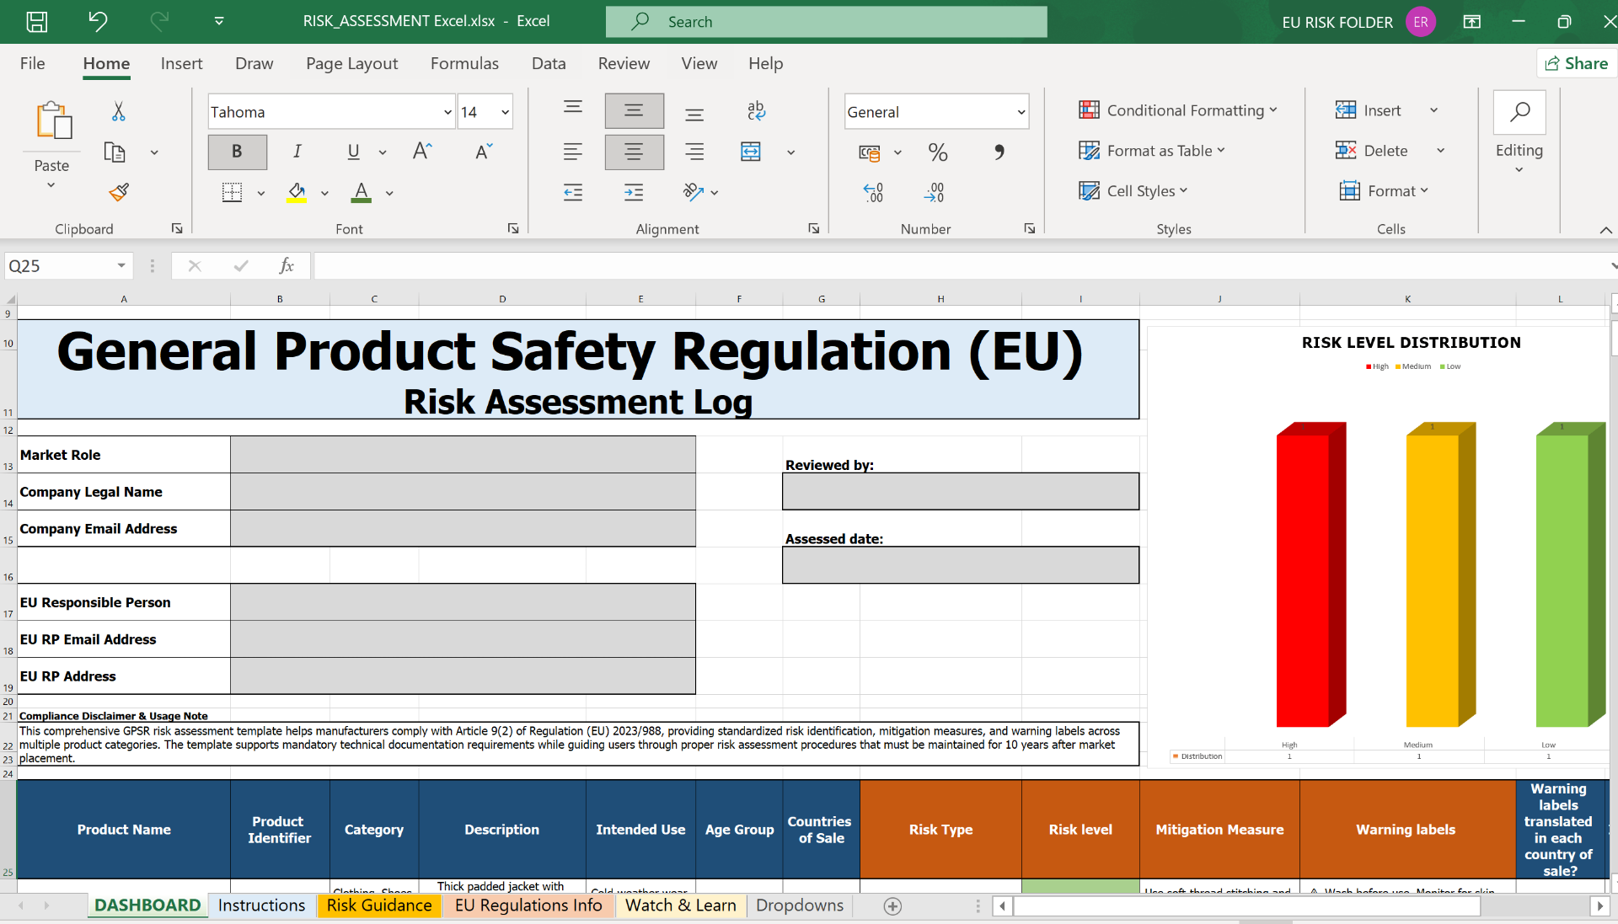Switch to the Formulas ribbon tab
The height and width of the screenshot is (924, 1618).
click(464, 63)
